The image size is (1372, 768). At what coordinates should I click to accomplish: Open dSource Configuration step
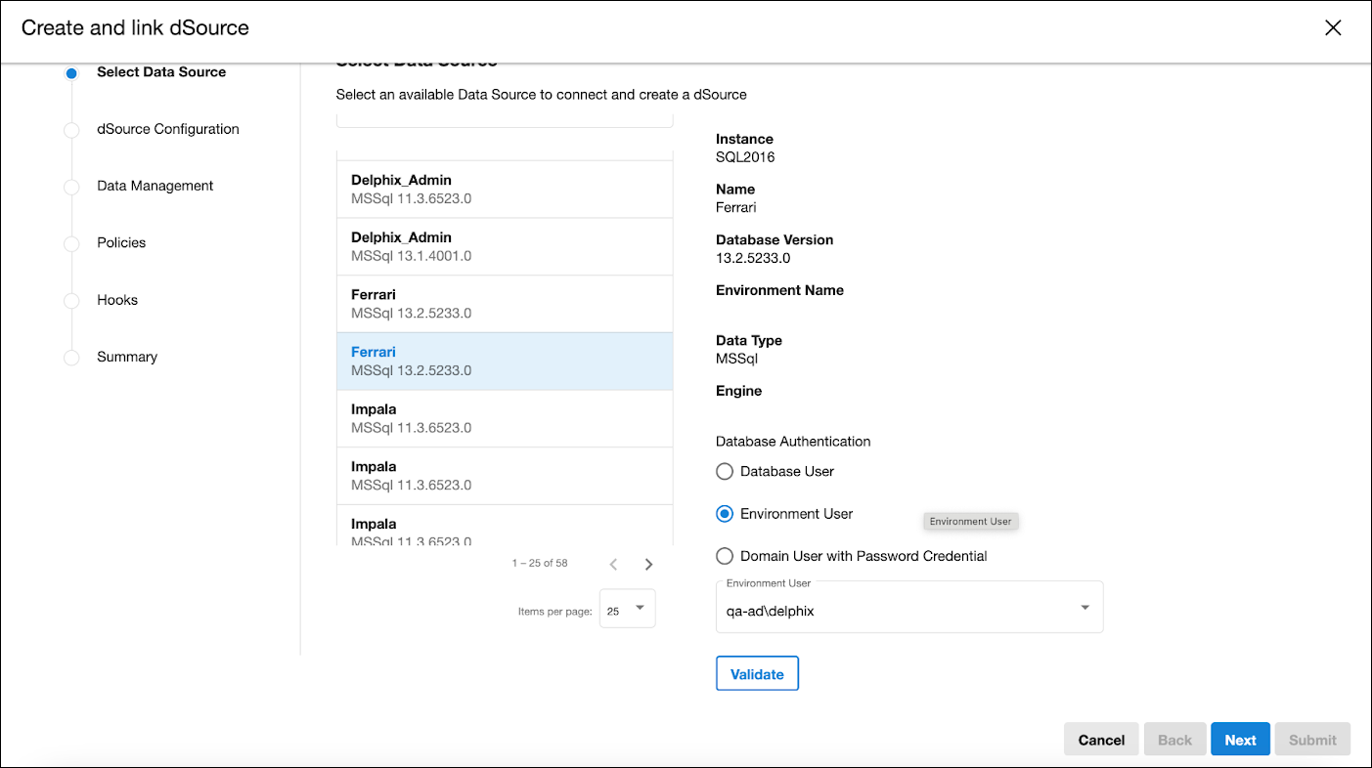coord(167,129)
